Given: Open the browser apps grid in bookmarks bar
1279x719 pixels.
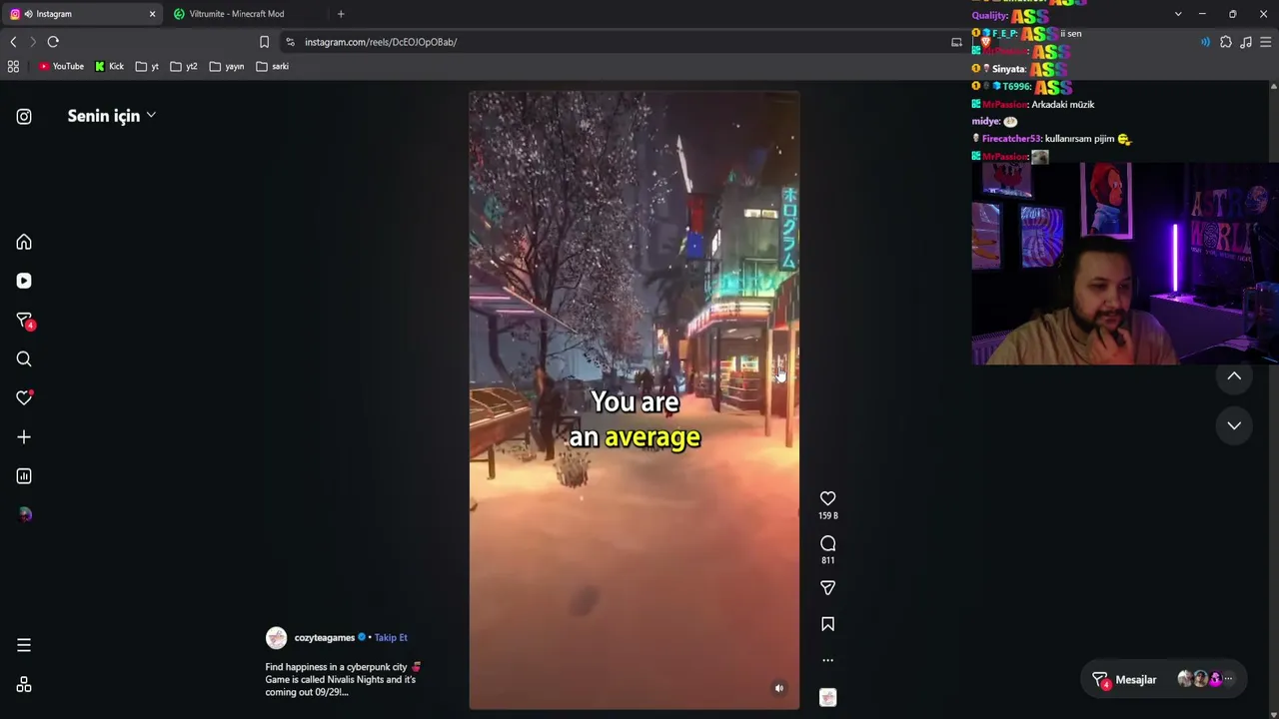Looking at the screenshot, I should [x=13, y=67].
